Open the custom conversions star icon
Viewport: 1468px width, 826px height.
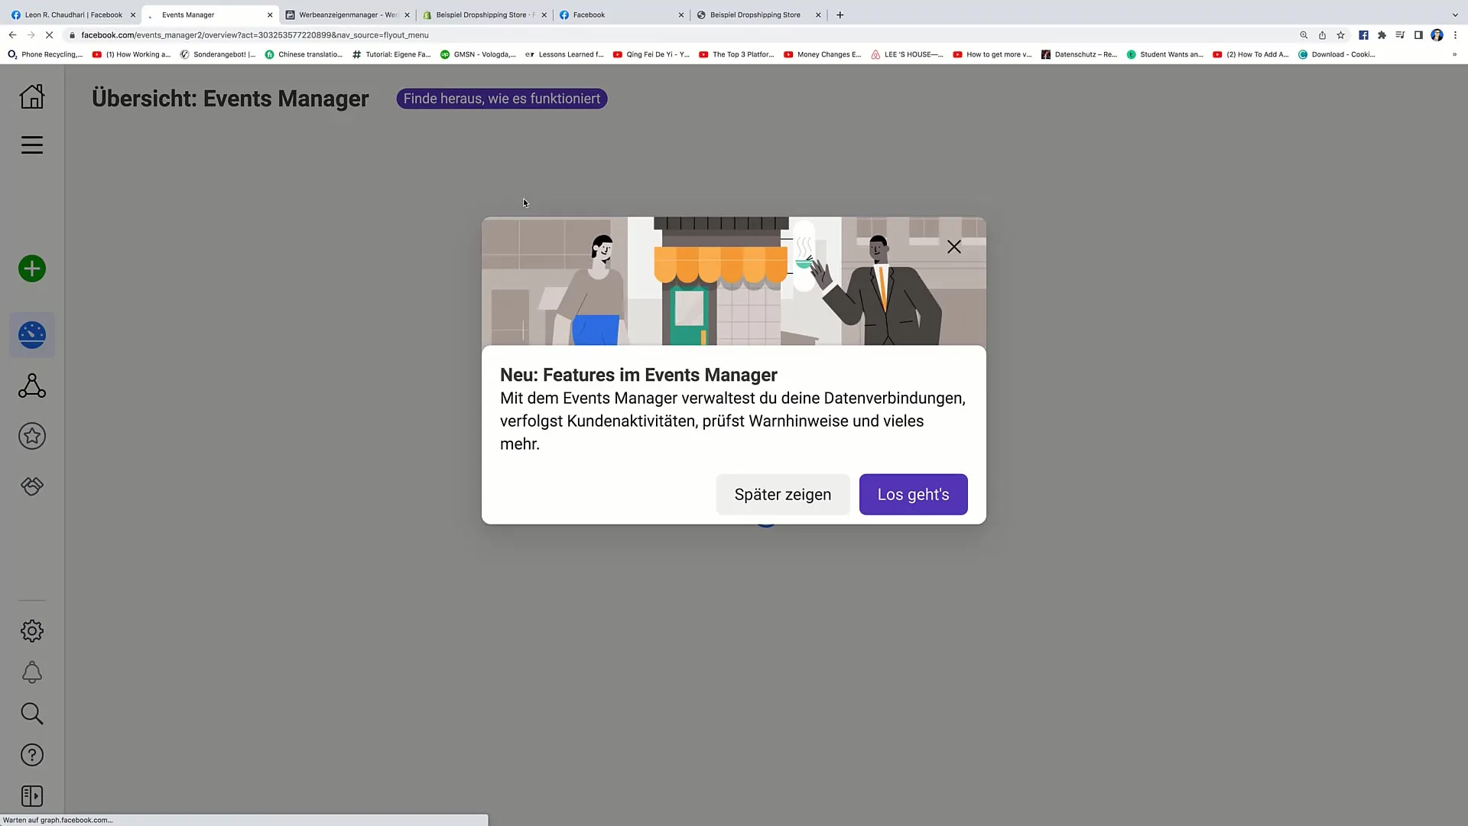pyautogui.click(x=32, y=436)
